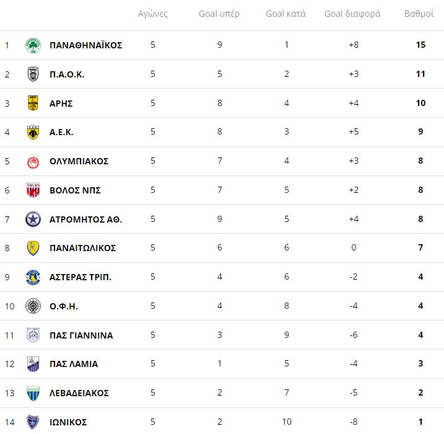Viewport: 444px width, 434px height.
Task: Sort by the Goal κατά column header
Action: click(285, 14)
